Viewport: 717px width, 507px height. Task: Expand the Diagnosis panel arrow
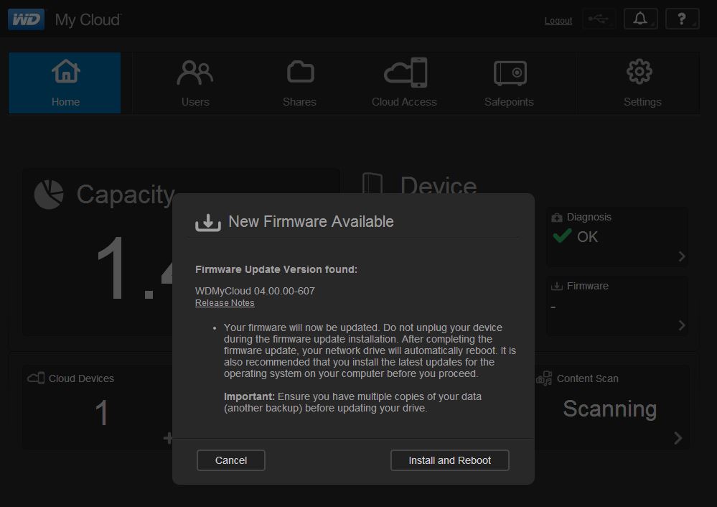pos(682,256)
